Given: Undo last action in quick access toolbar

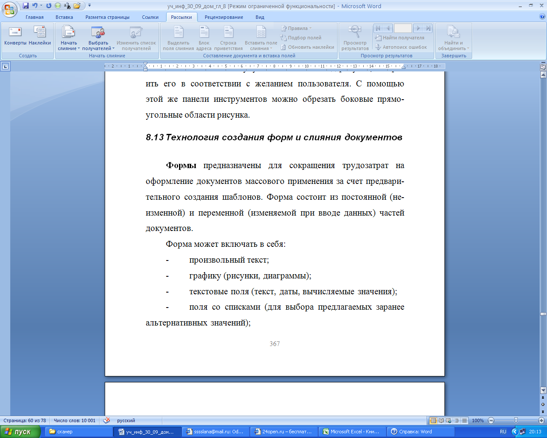Looking at the screenshot, I should tap(35, 6).
